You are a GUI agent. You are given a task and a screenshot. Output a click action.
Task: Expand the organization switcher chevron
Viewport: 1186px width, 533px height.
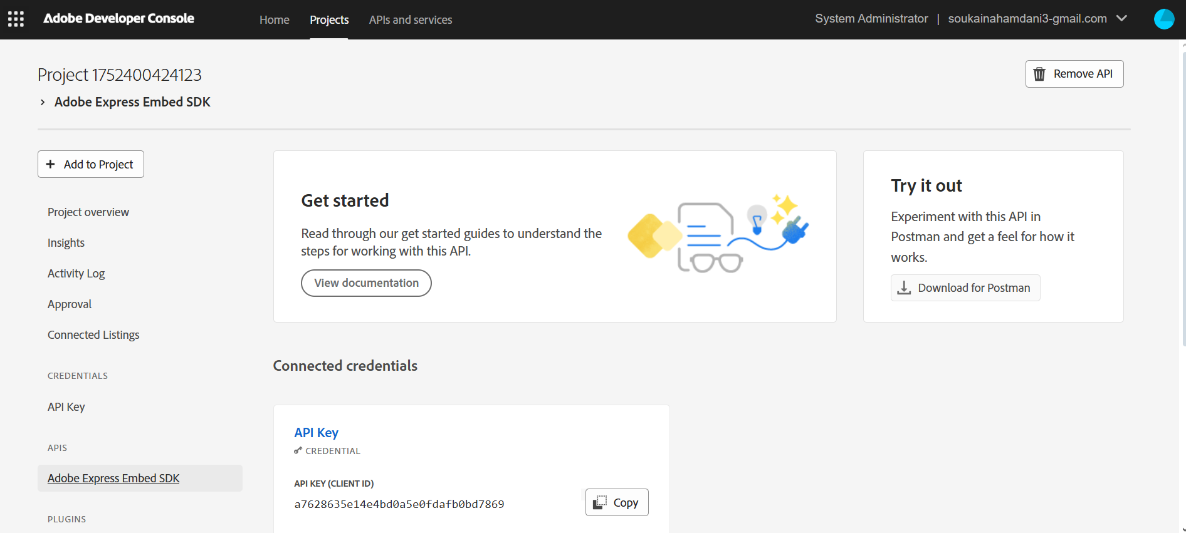pyautogui.click(x=1122, y=18)
